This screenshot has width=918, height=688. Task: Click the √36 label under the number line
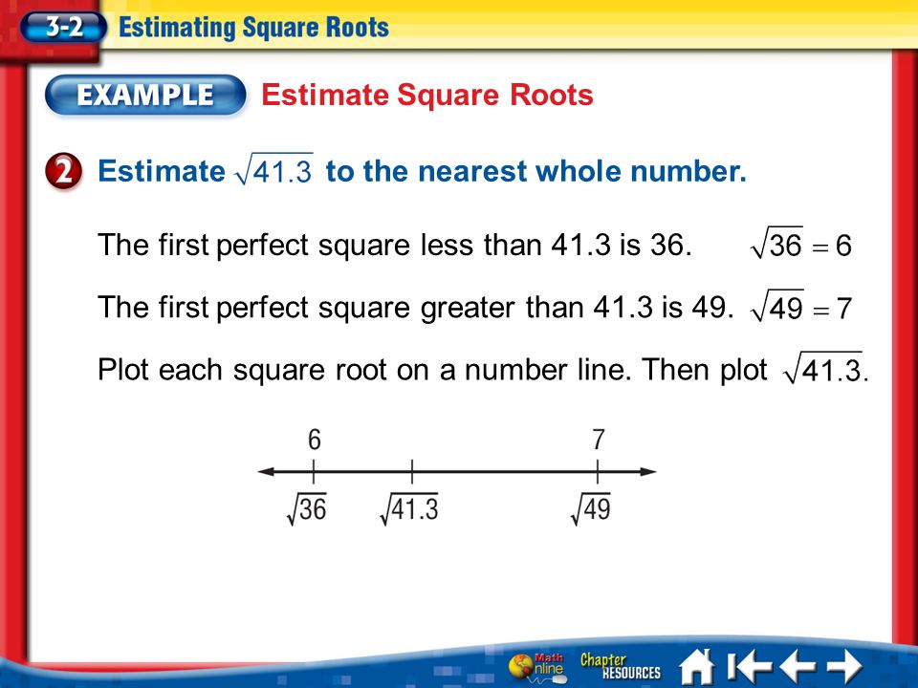307,509
